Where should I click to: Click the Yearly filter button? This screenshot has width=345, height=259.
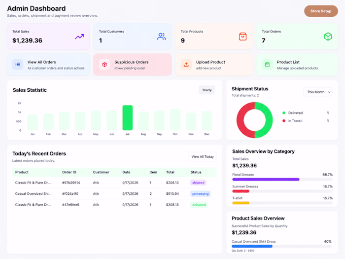click(x=207, y=90)
